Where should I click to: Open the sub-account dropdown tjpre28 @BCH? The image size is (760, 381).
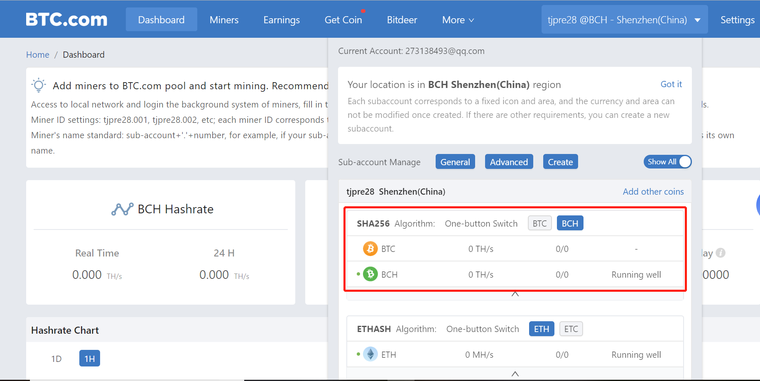pyautogui.click(x=624, y=20)
